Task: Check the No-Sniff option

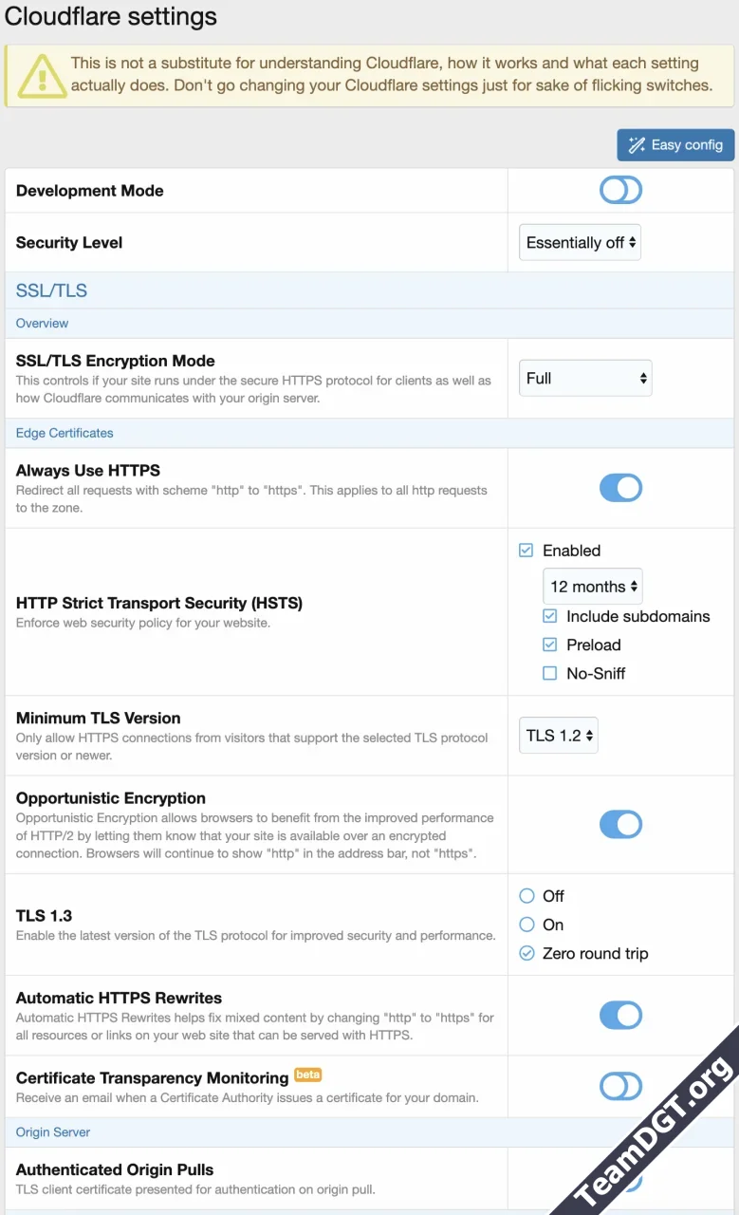Action: tap(549, 673)
